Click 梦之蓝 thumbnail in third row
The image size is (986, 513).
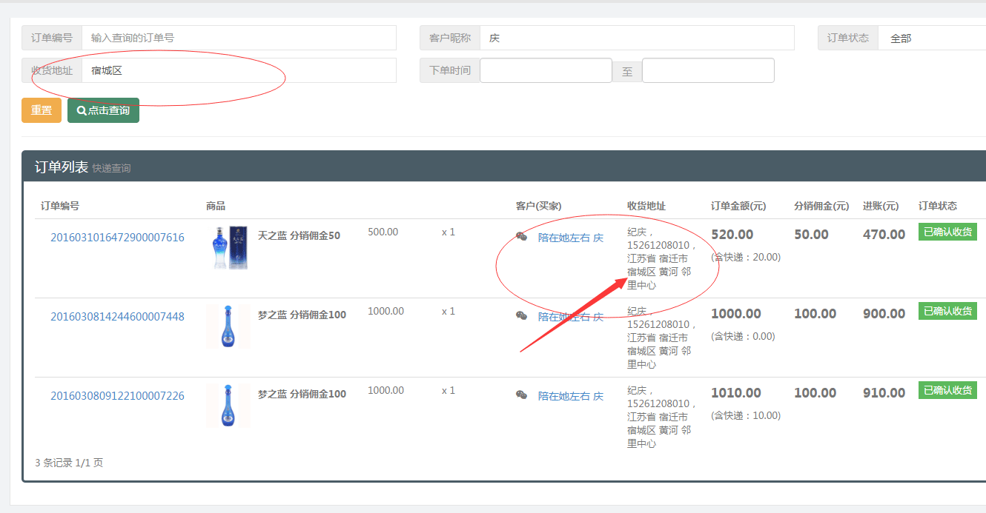click(228, 406)
